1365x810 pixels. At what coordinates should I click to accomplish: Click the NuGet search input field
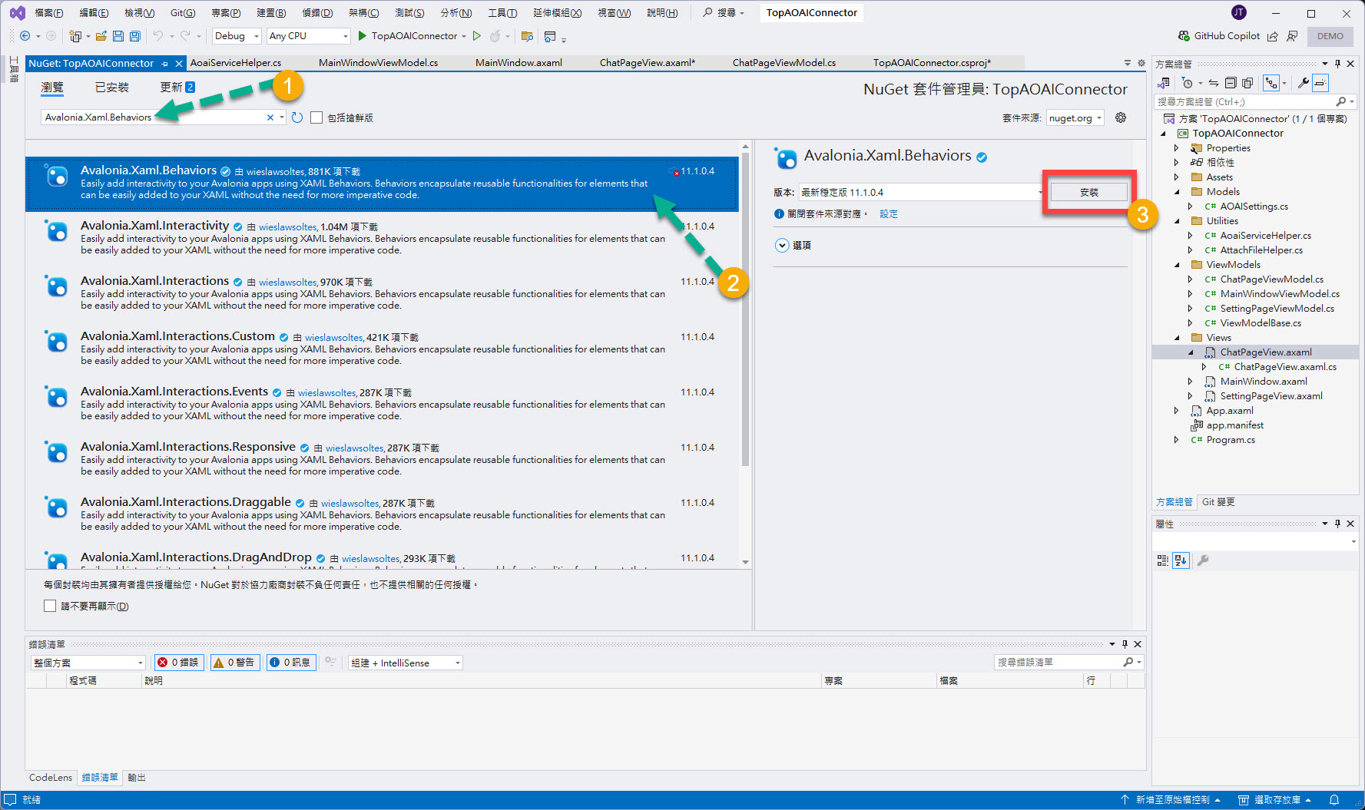[154, 117]
